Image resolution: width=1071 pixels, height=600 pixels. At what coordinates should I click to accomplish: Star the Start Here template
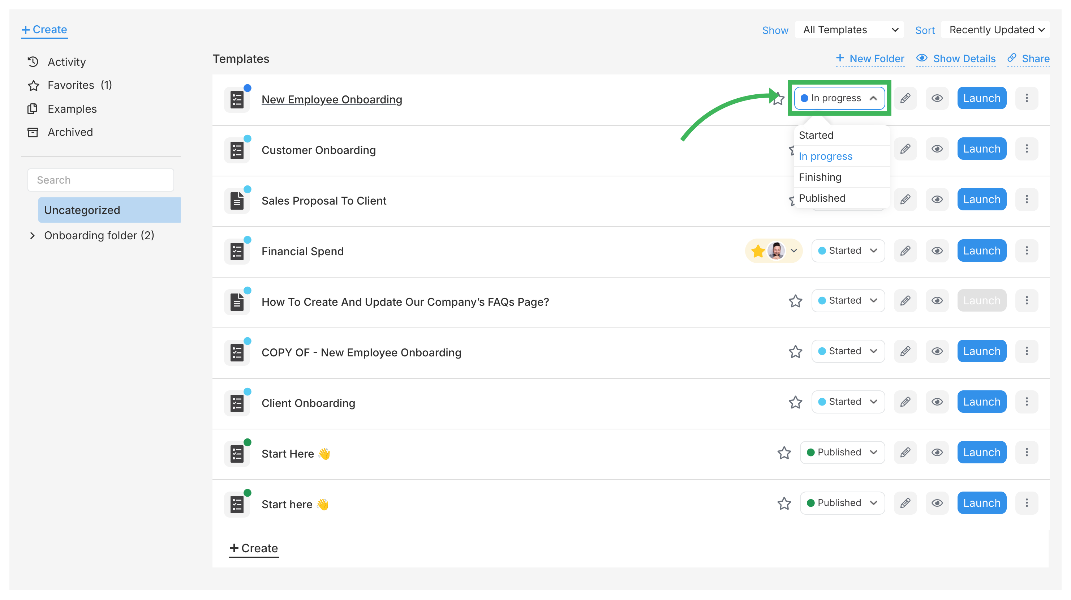pyautogui.click(x=783, y=453)
